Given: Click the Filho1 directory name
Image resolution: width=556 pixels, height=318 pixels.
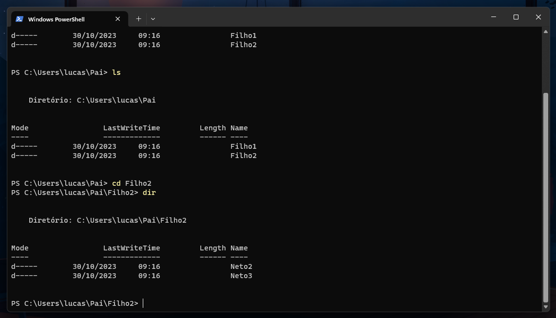Looking at the screenshot, I should tap(243, 146).
